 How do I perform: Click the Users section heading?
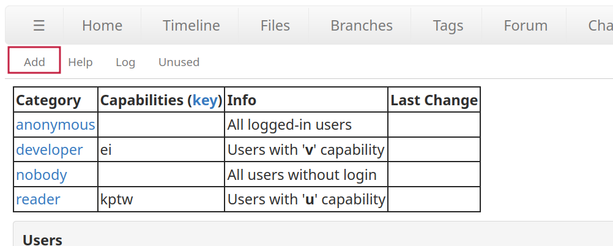(42, 239)
